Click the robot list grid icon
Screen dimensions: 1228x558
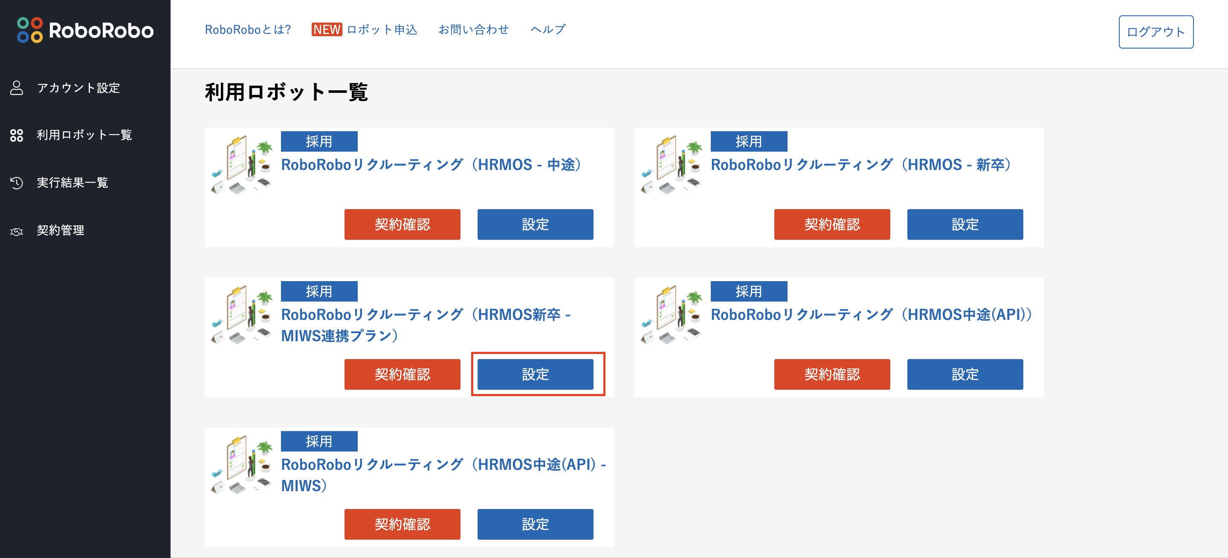(17, 135)
